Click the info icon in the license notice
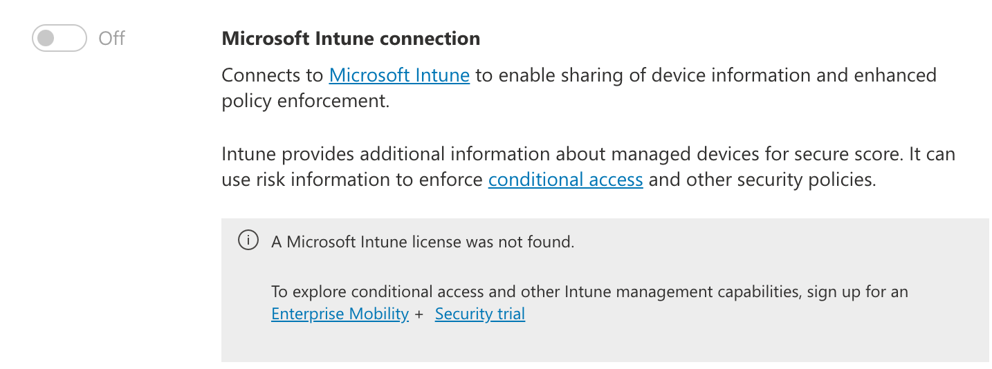 pos(248,240)
